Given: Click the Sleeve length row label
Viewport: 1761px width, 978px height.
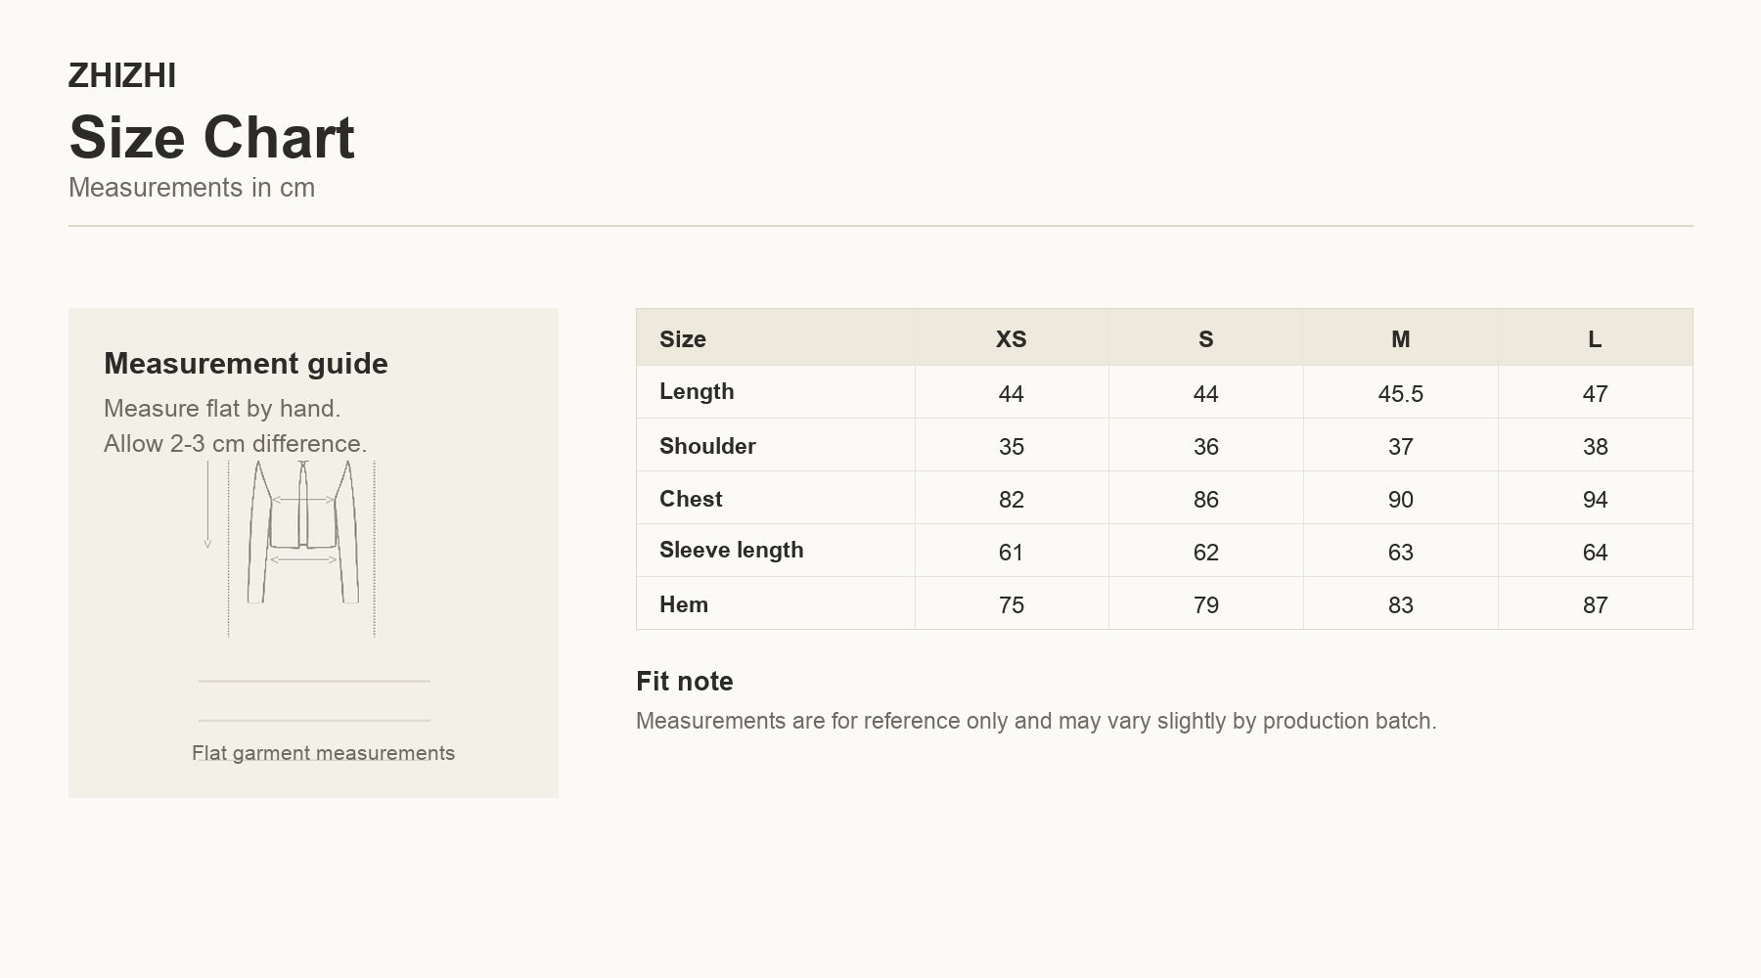Looking at the screenshot, I should [x=732, y=550].
